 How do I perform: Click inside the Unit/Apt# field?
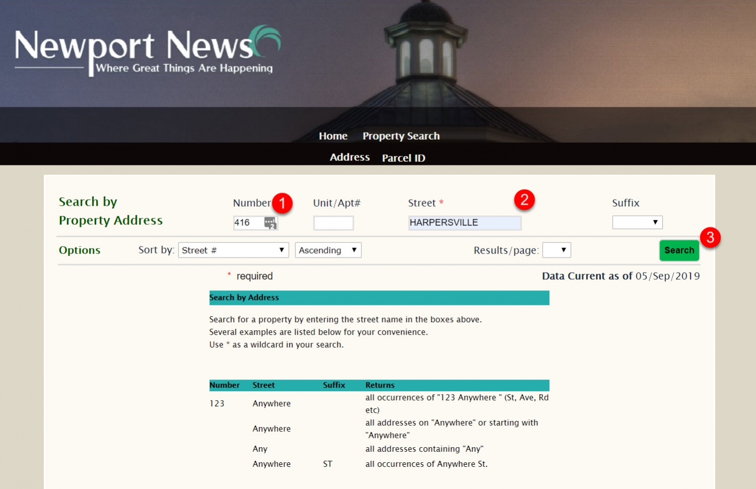click(333, 222)
